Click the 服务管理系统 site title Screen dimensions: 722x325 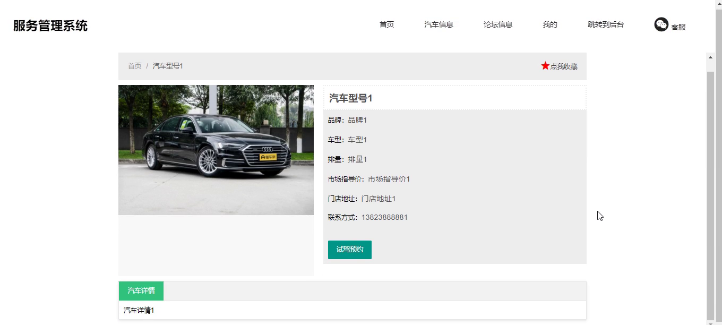click(50, 25)
